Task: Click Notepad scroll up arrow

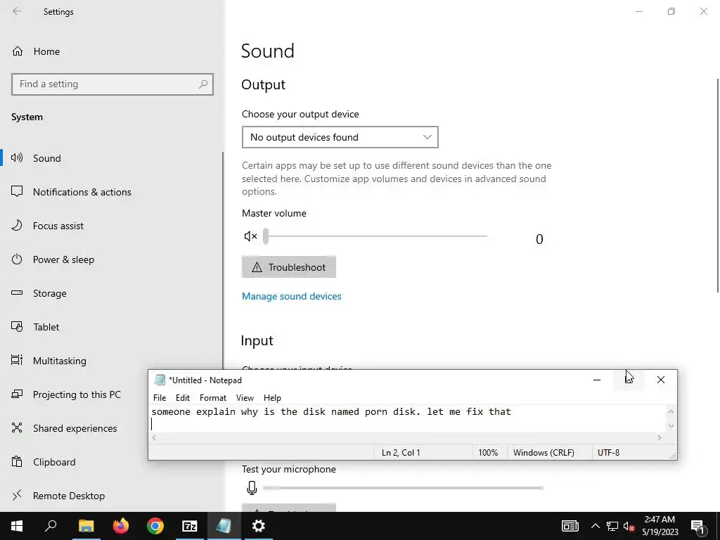Action: [671, 411]
